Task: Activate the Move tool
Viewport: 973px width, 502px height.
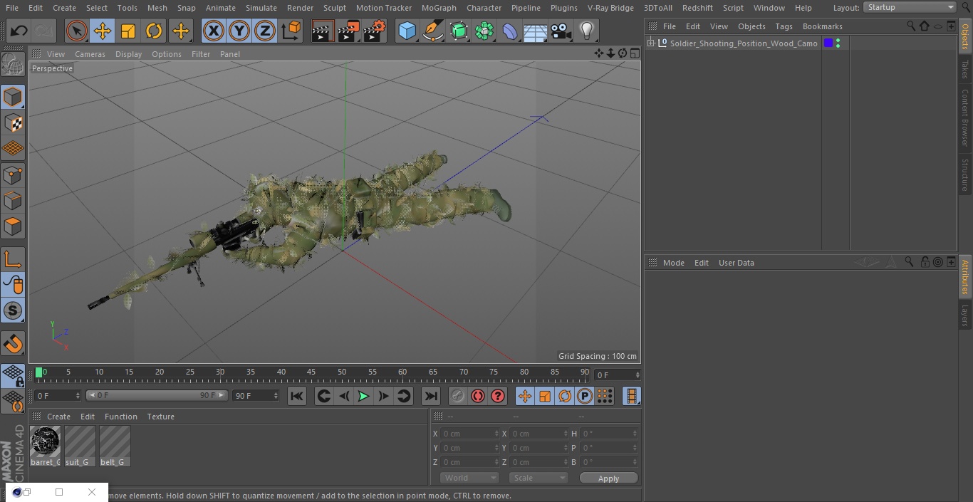Action: (103, 31)
